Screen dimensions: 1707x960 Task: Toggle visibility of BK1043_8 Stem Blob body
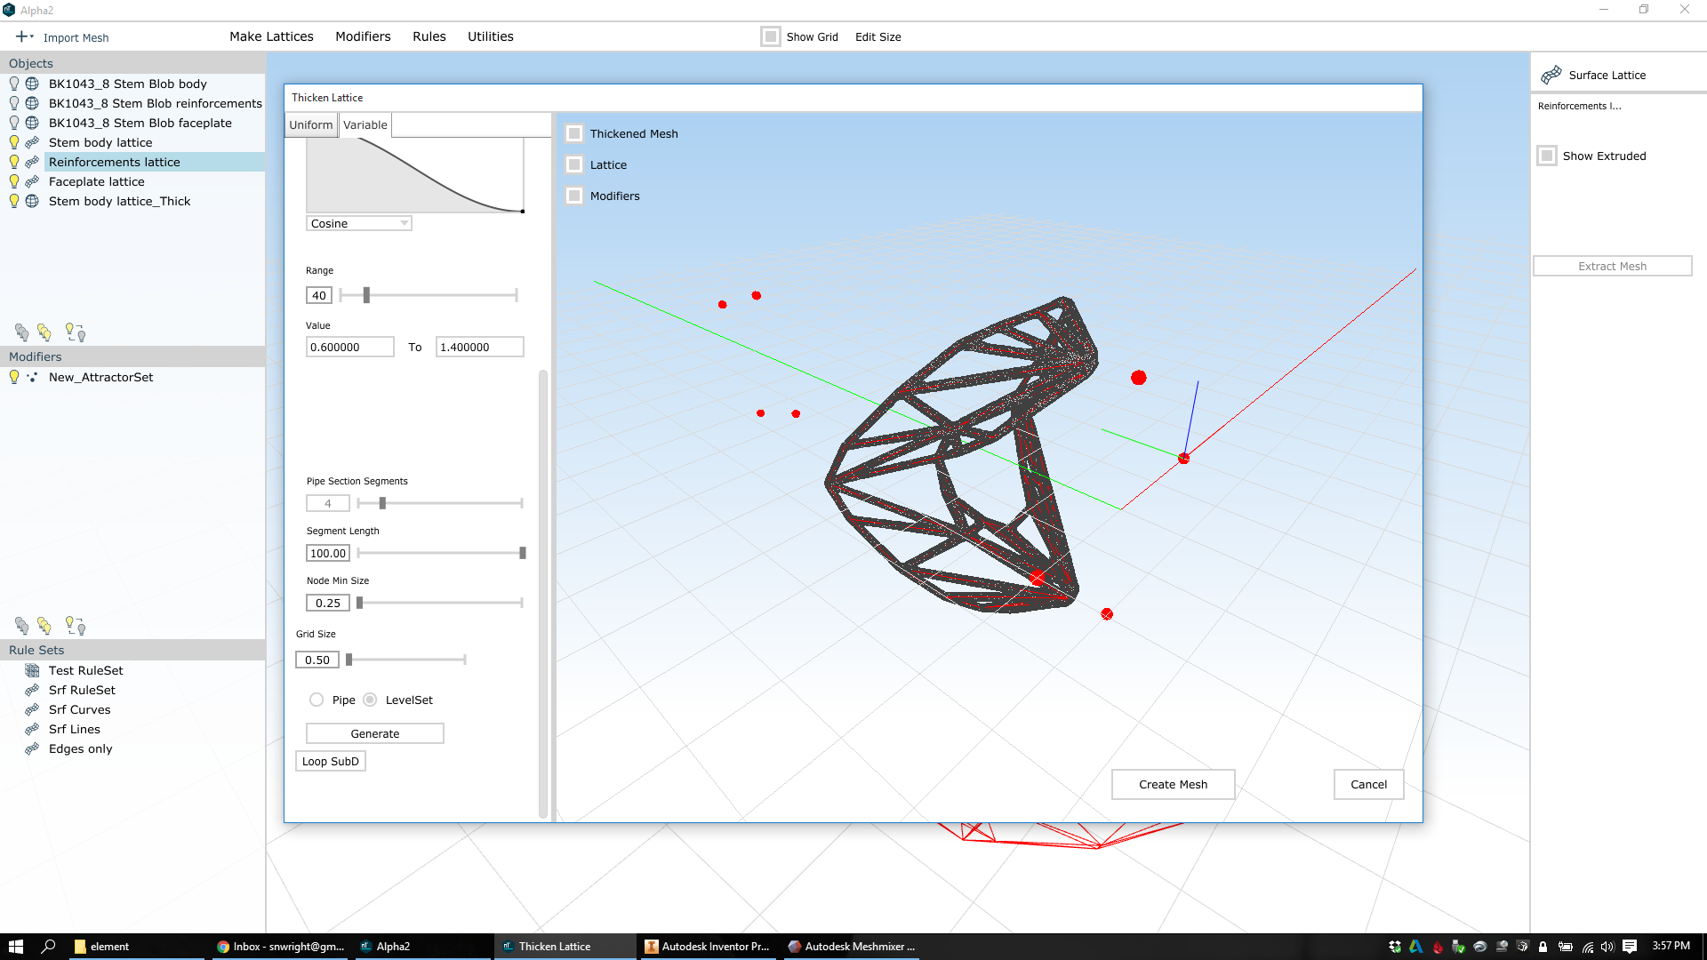click(13, 83)
